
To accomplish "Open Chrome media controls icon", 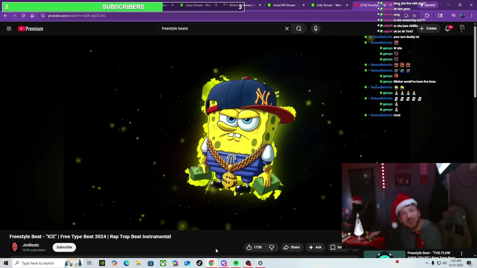I will [453, 16].
